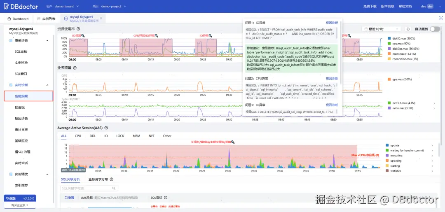Switch to the IO session tab
Screen dimensions: 445x212
[x=106, y=136]
